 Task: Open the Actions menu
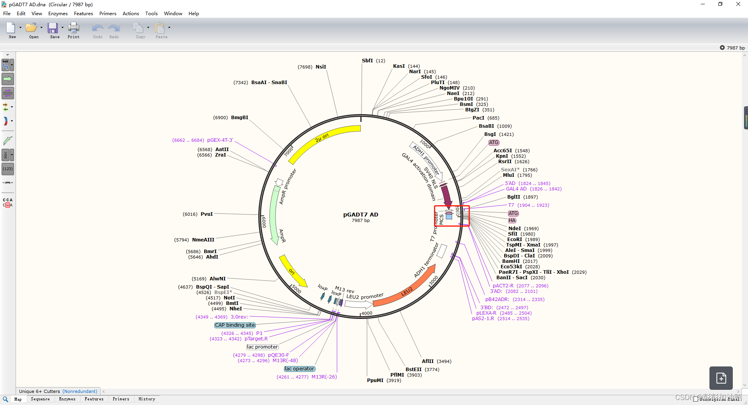[131, 14]
